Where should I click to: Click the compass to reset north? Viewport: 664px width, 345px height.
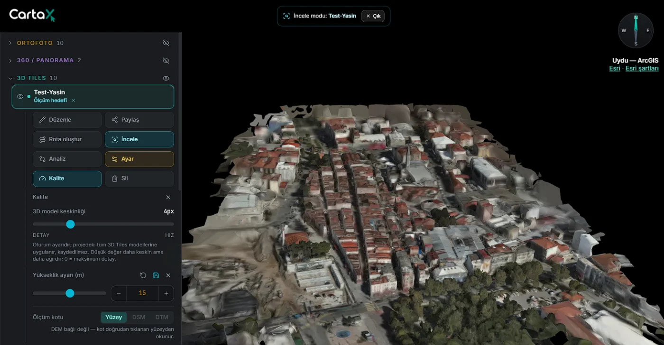[636, 30]
